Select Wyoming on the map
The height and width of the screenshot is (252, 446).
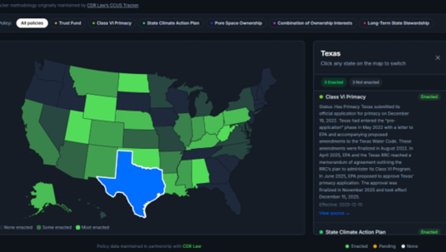[x=100, y=108]
